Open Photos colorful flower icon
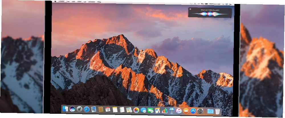 [x=136, y=110]
